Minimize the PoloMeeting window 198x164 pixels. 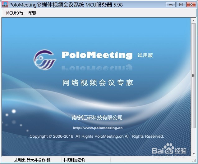[x=171, y=5]
